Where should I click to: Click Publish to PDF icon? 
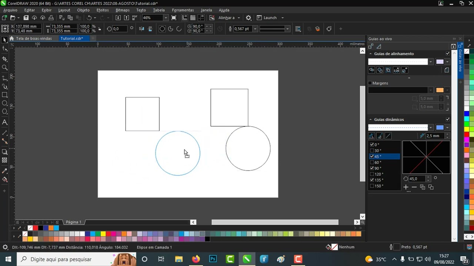[x=135, y=18]
